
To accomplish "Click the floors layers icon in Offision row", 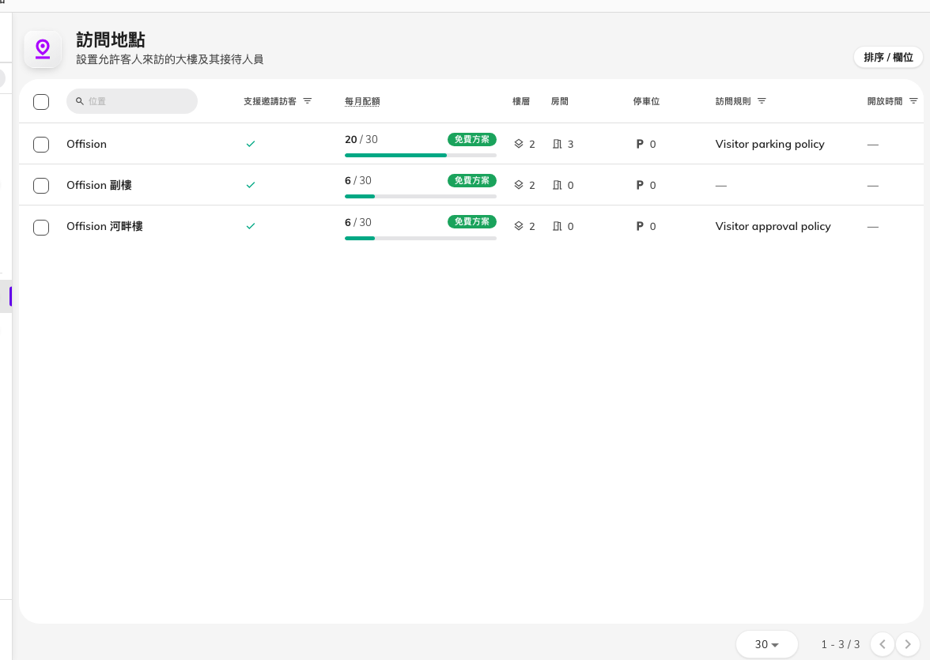I will click(519, 144).
